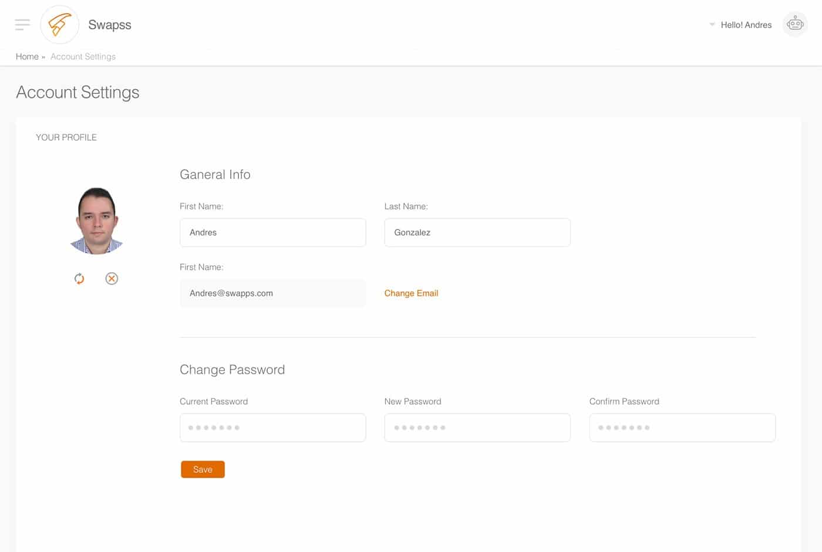
Task: Focus the Confirm Password field
Action: tap(682, 428)
